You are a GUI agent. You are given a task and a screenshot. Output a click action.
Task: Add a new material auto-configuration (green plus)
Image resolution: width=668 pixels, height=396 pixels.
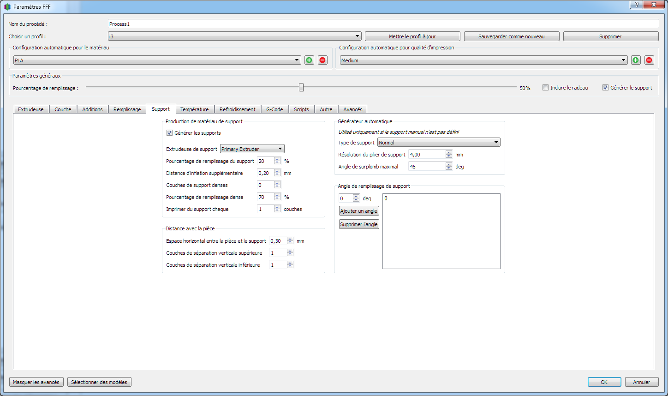[309, 60]
